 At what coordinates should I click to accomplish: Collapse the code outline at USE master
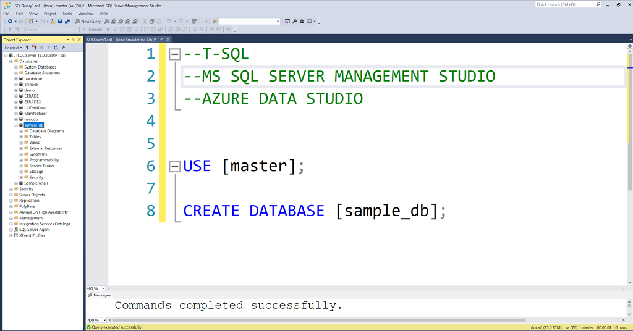(174, 166)
